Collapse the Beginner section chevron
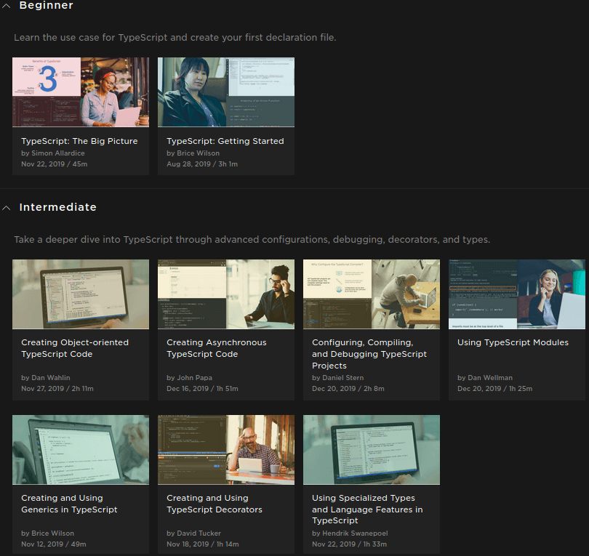589x556 pixels. tap(7, 6)
